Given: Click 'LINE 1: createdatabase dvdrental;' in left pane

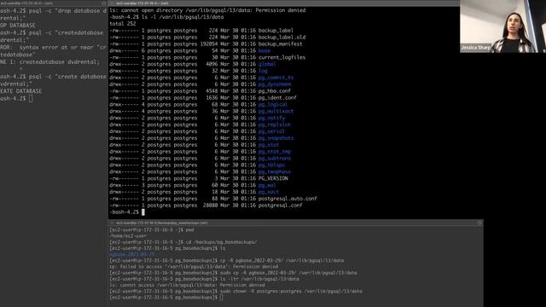Looking at the screenshot, I should tap(49, 62).
